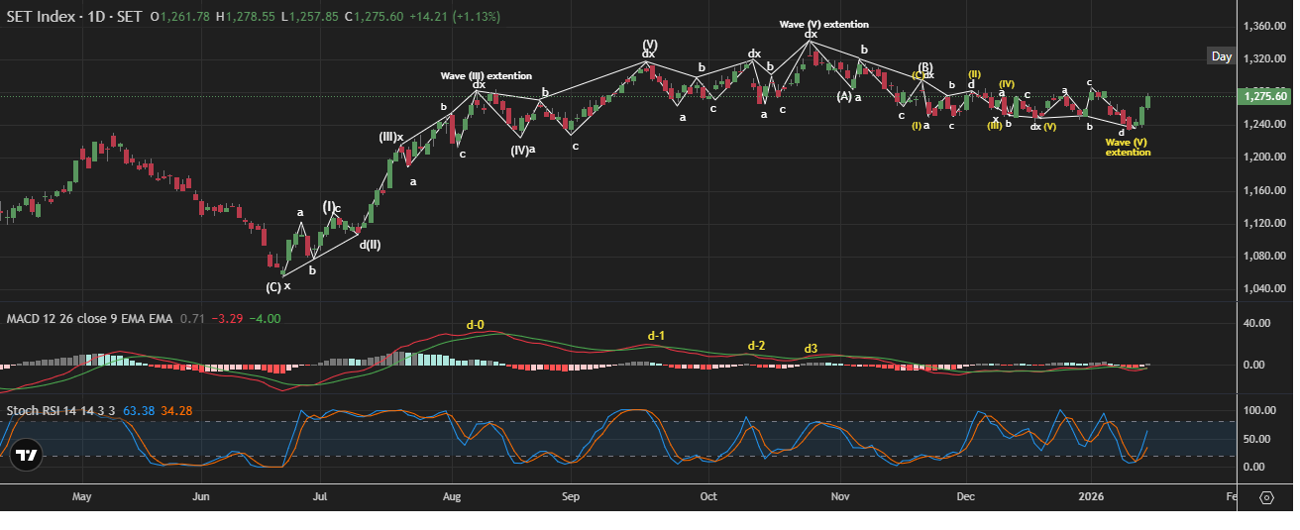The width and height of the screenshot is (1300, 530).
Task: Click the Aug label on time axis
Action: (452, 495)
